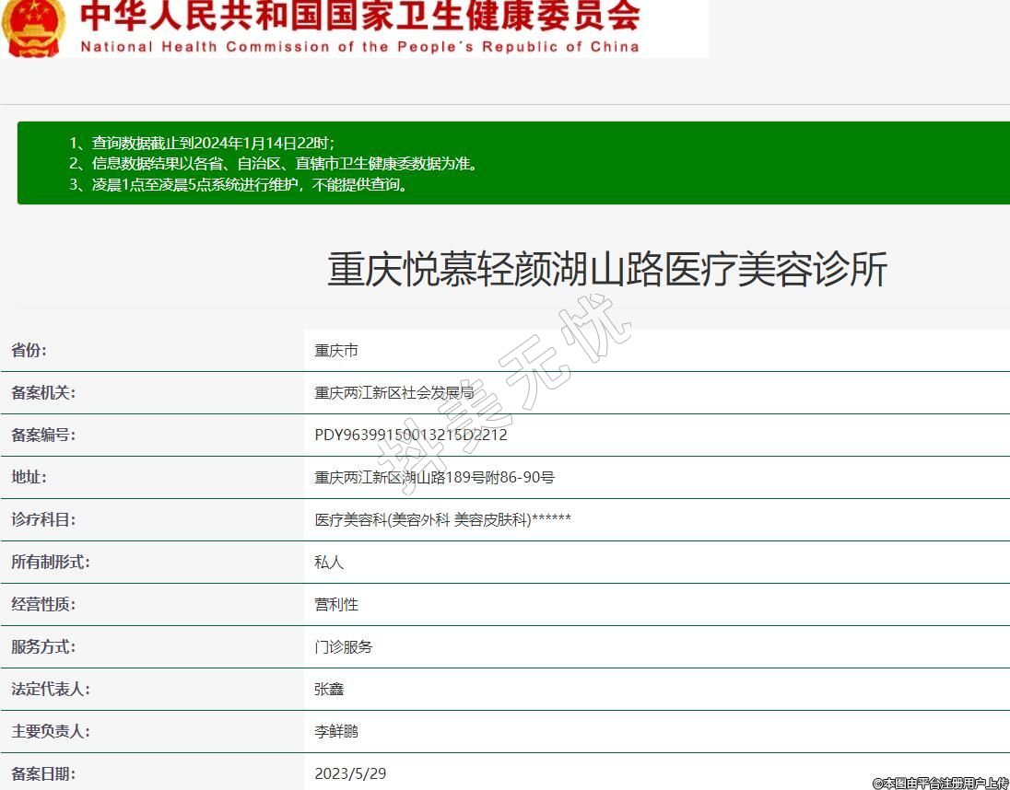Click the business nature value 营利性
1010x790 pixels.
click(336, 605)
